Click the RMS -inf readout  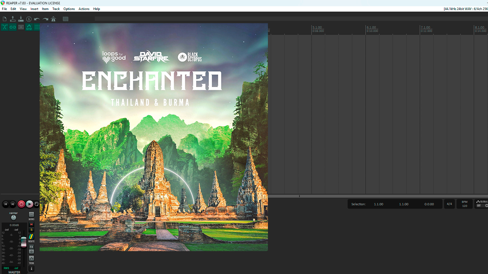pyautogui.click(x=11, y=268)
